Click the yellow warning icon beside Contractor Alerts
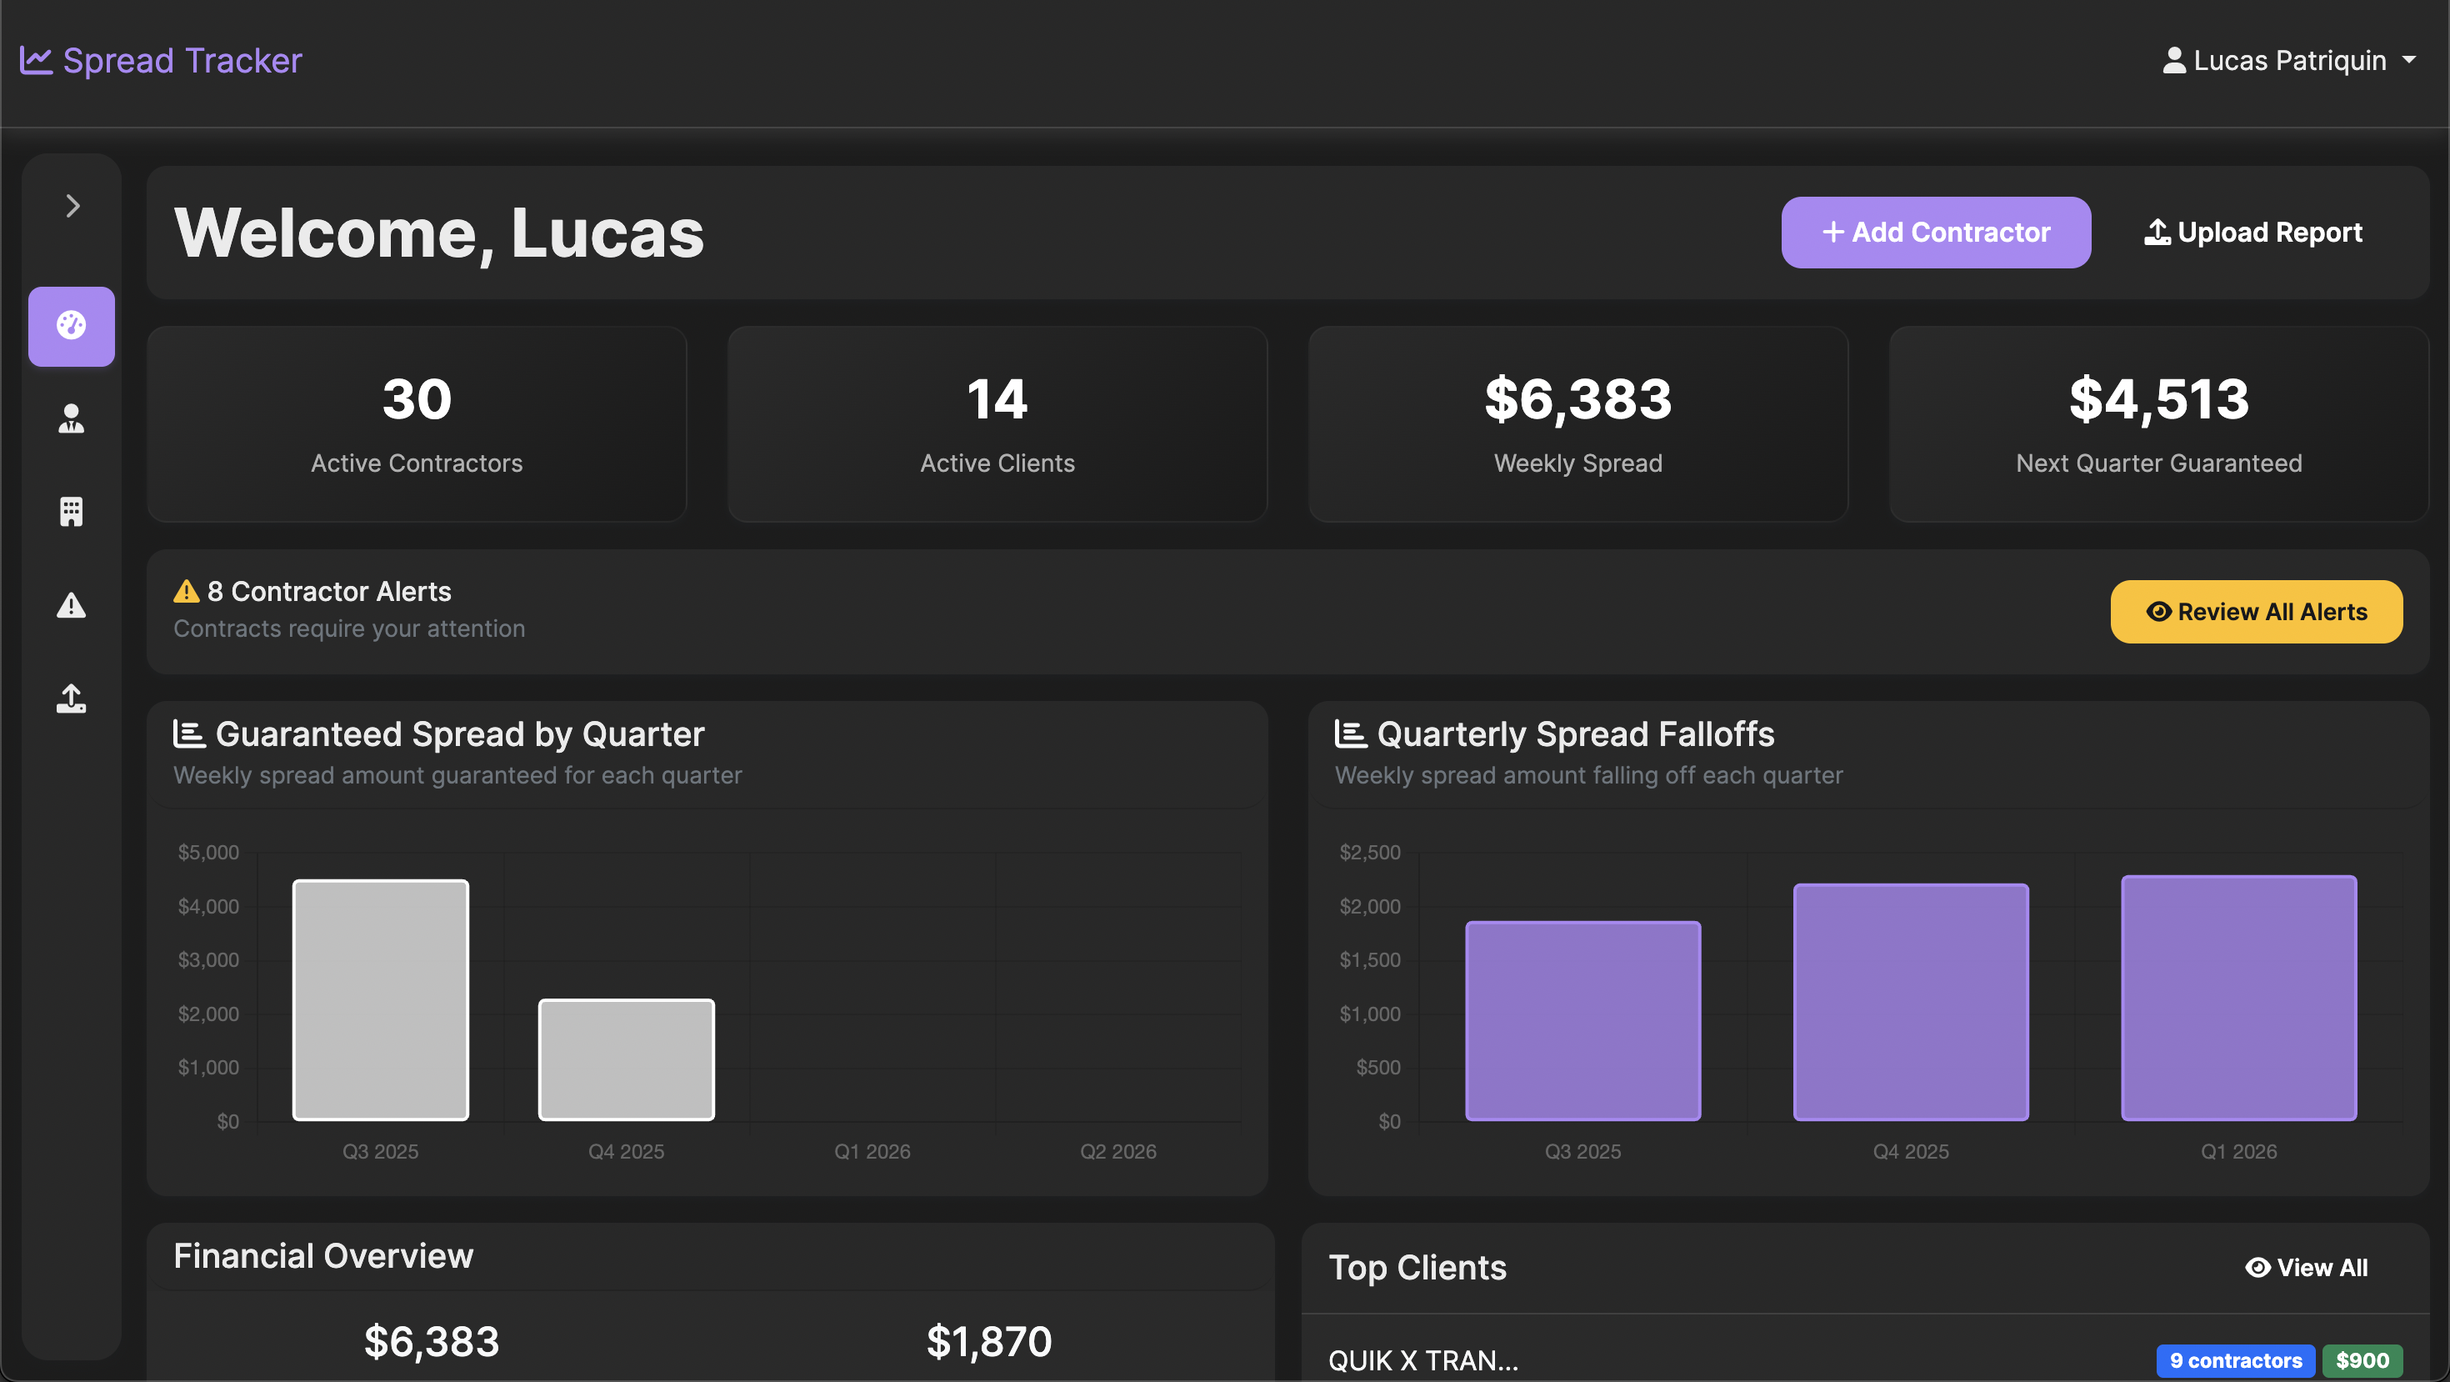The image size is (2450, 1382). [187, 592]
